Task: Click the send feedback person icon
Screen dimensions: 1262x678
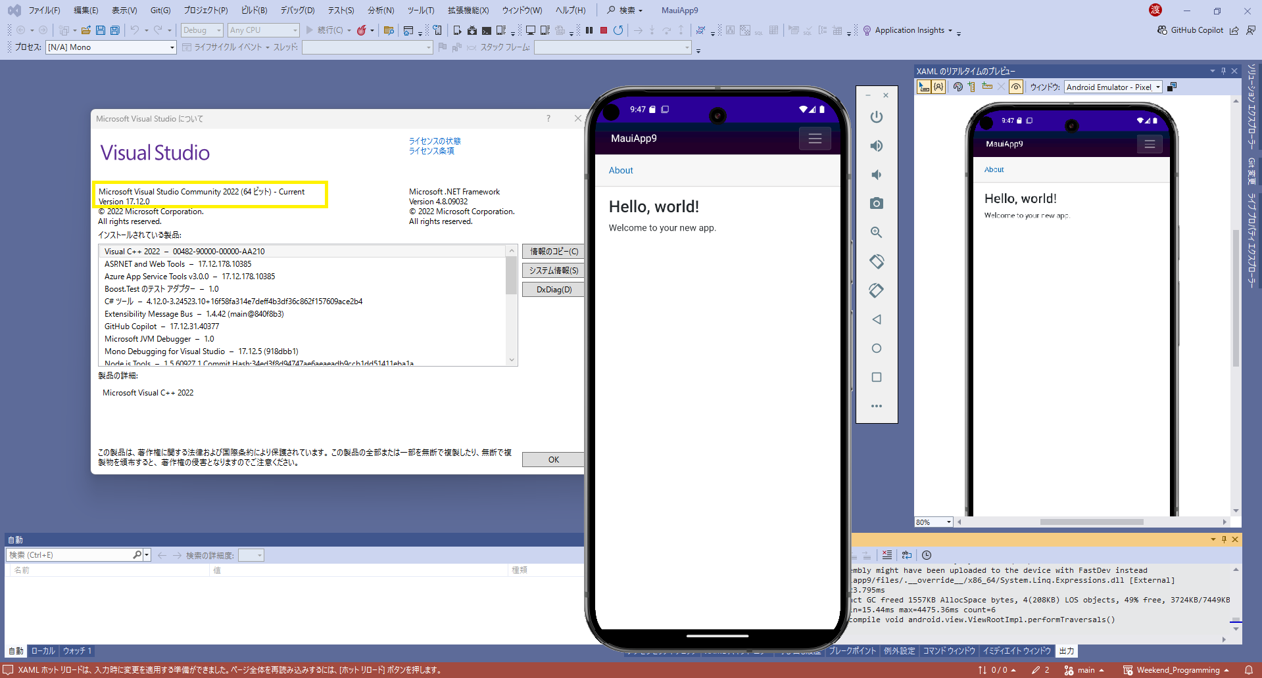Action: pyautogui.click(x=1250, y=30)
